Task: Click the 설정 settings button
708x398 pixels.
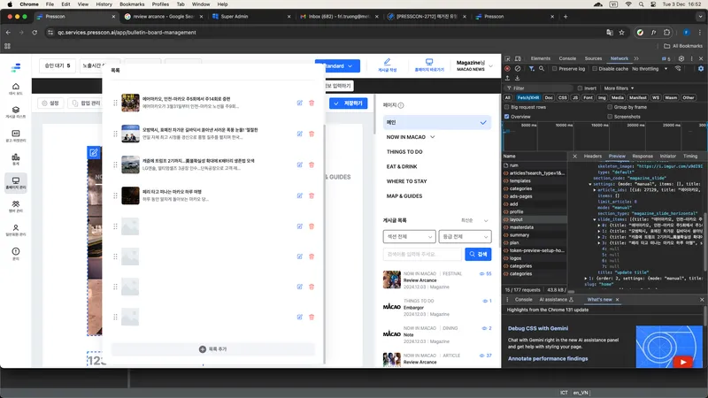Action: tap(50, 103)
